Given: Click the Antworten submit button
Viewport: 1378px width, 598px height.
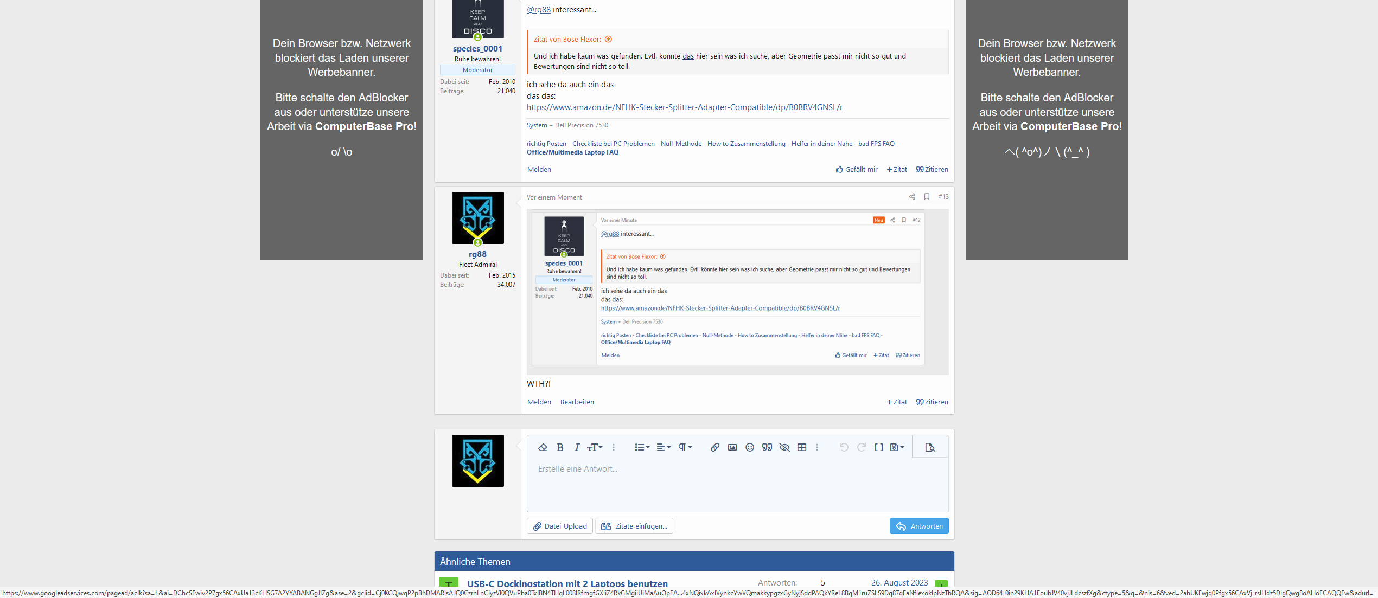Looking at the screenshot, I should [918, 526].
